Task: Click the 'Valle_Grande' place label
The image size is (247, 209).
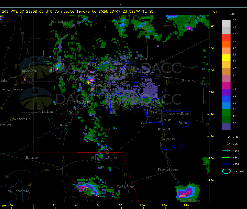Action: coord(82,101)
